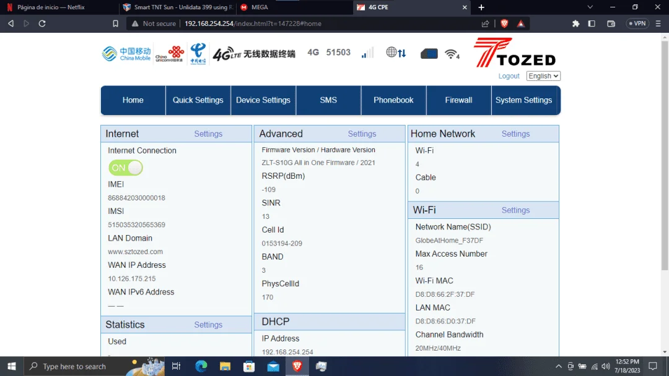
Task: Open the notification center icon
Action: point(653,366)
